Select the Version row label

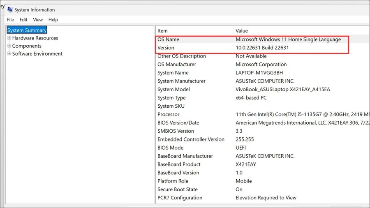pyautogui.click(x=166, y=48)
